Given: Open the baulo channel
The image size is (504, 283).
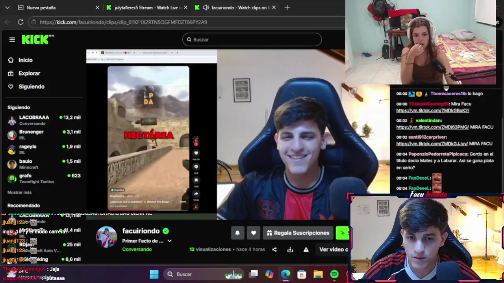Looking at the screenshot, I should [44, 164].
